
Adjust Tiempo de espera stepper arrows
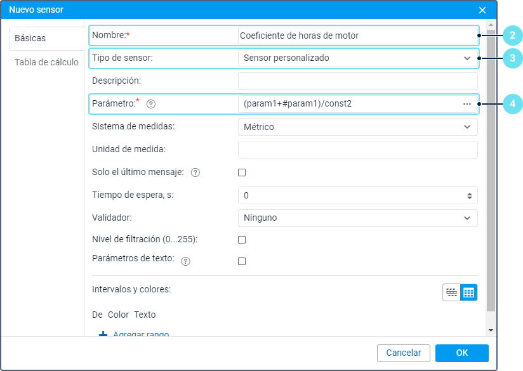(x=469, y=196)
